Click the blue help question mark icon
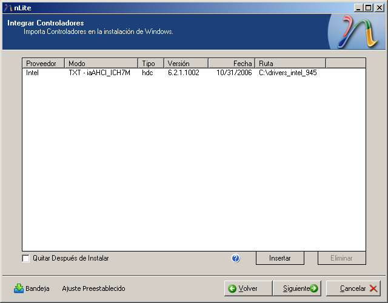The height and width of the screenshot is (303, 388). [236, 258]
